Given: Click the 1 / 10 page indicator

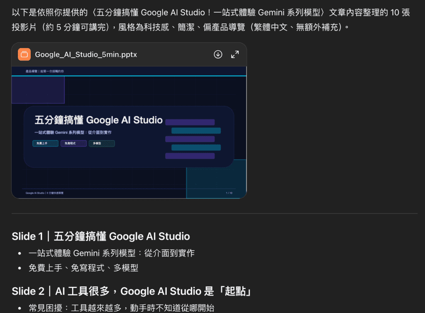Looking at the screenshot, I should coord(229,193).
